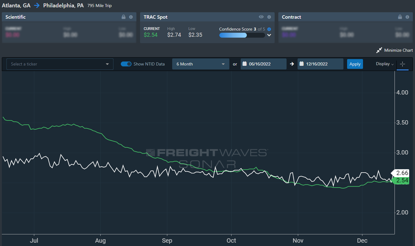Click the start date calendar icon
Viewport: 415px width, 246px height.
[245, 64]
